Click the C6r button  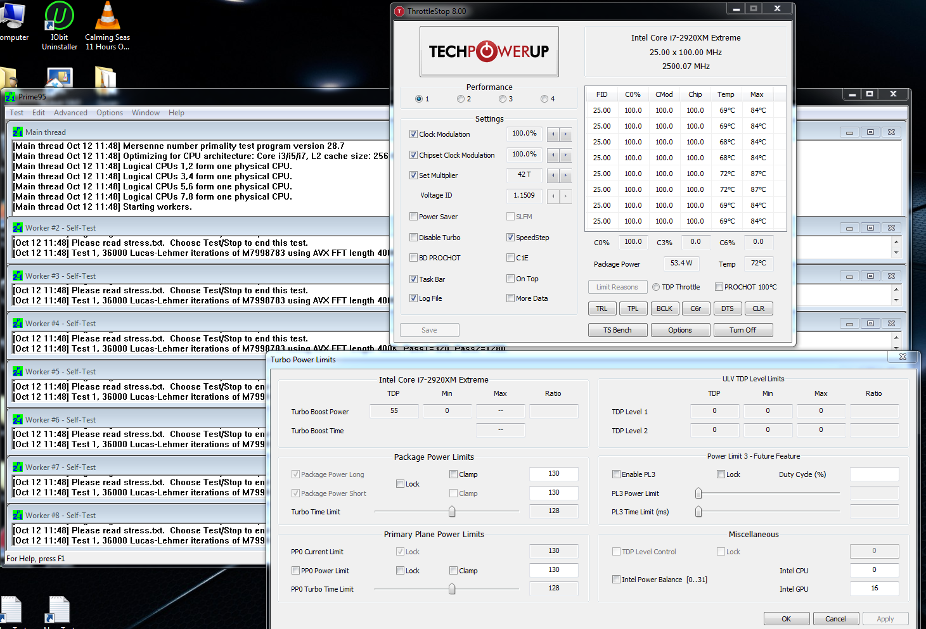696,309
